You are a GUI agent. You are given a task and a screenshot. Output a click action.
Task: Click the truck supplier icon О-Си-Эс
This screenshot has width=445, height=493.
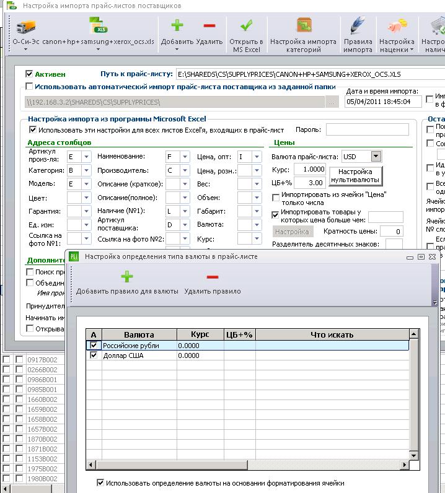(26, 27)
